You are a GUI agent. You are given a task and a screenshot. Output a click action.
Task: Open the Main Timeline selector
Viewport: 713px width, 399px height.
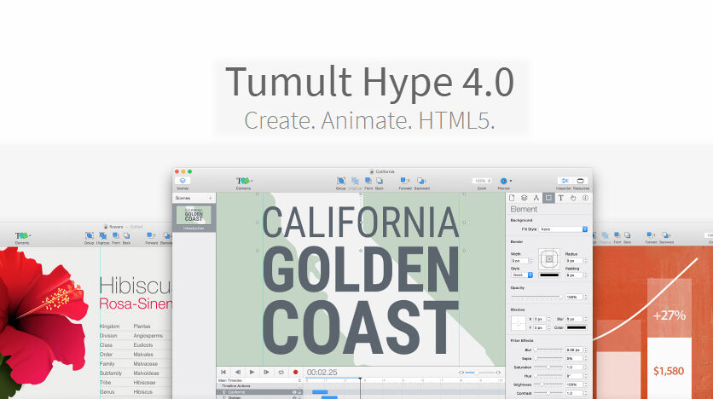(x=259, y=380)
